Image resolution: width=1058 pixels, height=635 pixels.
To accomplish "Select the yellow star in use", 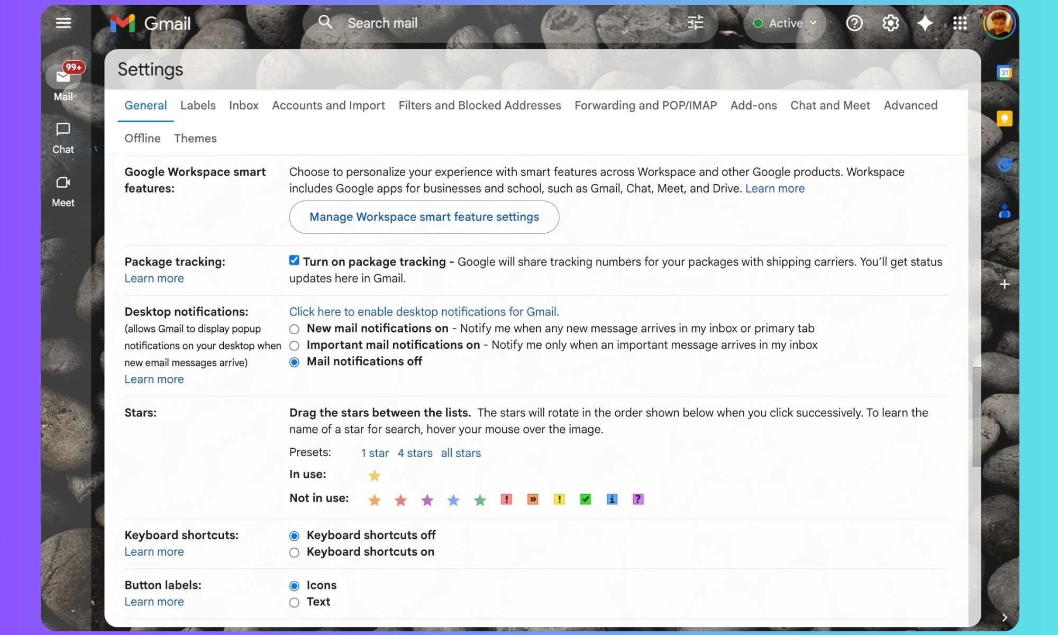I will click(x=375, y=475).
